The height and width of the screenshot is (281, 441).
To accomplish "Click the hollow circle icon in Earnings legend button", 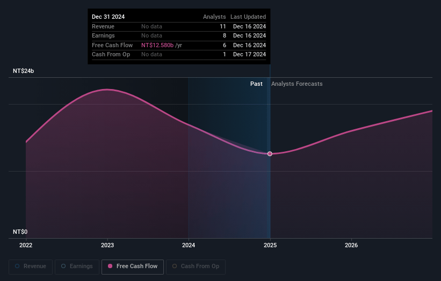I will (x=63, y=266).
